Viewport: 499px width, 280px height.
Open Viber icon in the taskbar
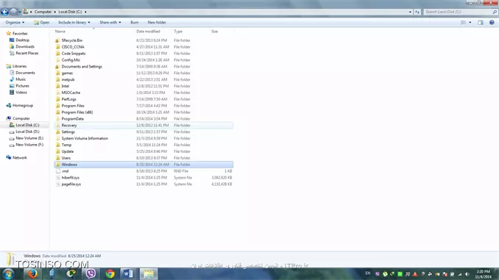[x=91, y=273]
